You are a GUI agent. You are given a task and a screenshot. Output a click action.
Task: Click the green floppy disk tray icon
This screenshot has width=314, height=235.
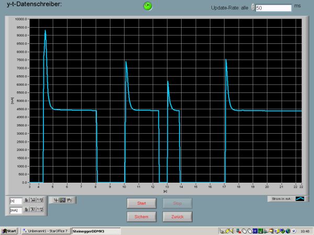pyautogui.click(x=261, y=231)
